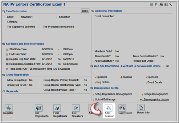The width and height of the screenshot is (179, 123).
Task: Open Setup Registration Demographics link
Action: 113,94
